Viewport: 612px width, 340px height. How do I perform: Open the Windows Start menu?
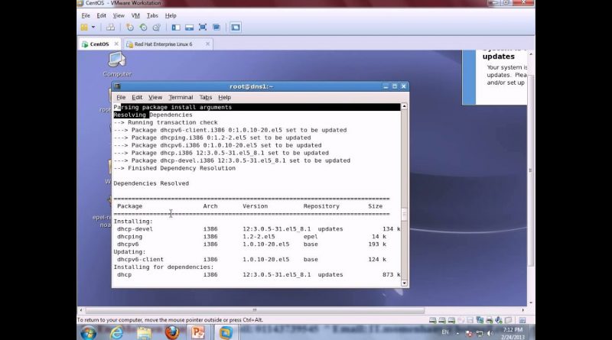point(89,332)
